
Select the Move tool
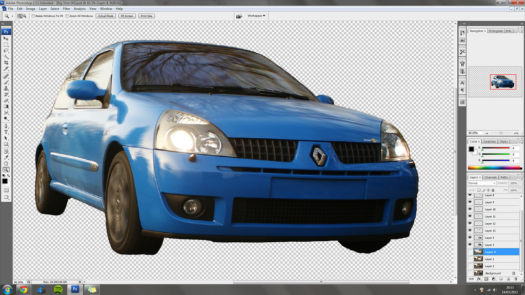pos(6,38)
